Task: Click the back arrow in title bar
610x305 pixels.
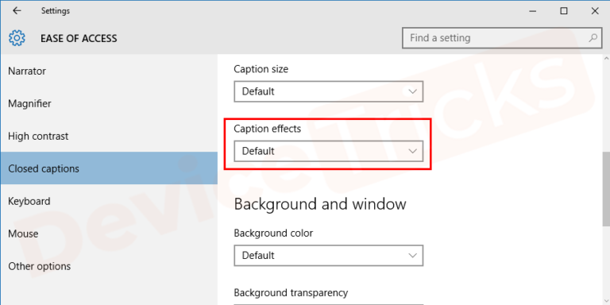Action: 17,11
